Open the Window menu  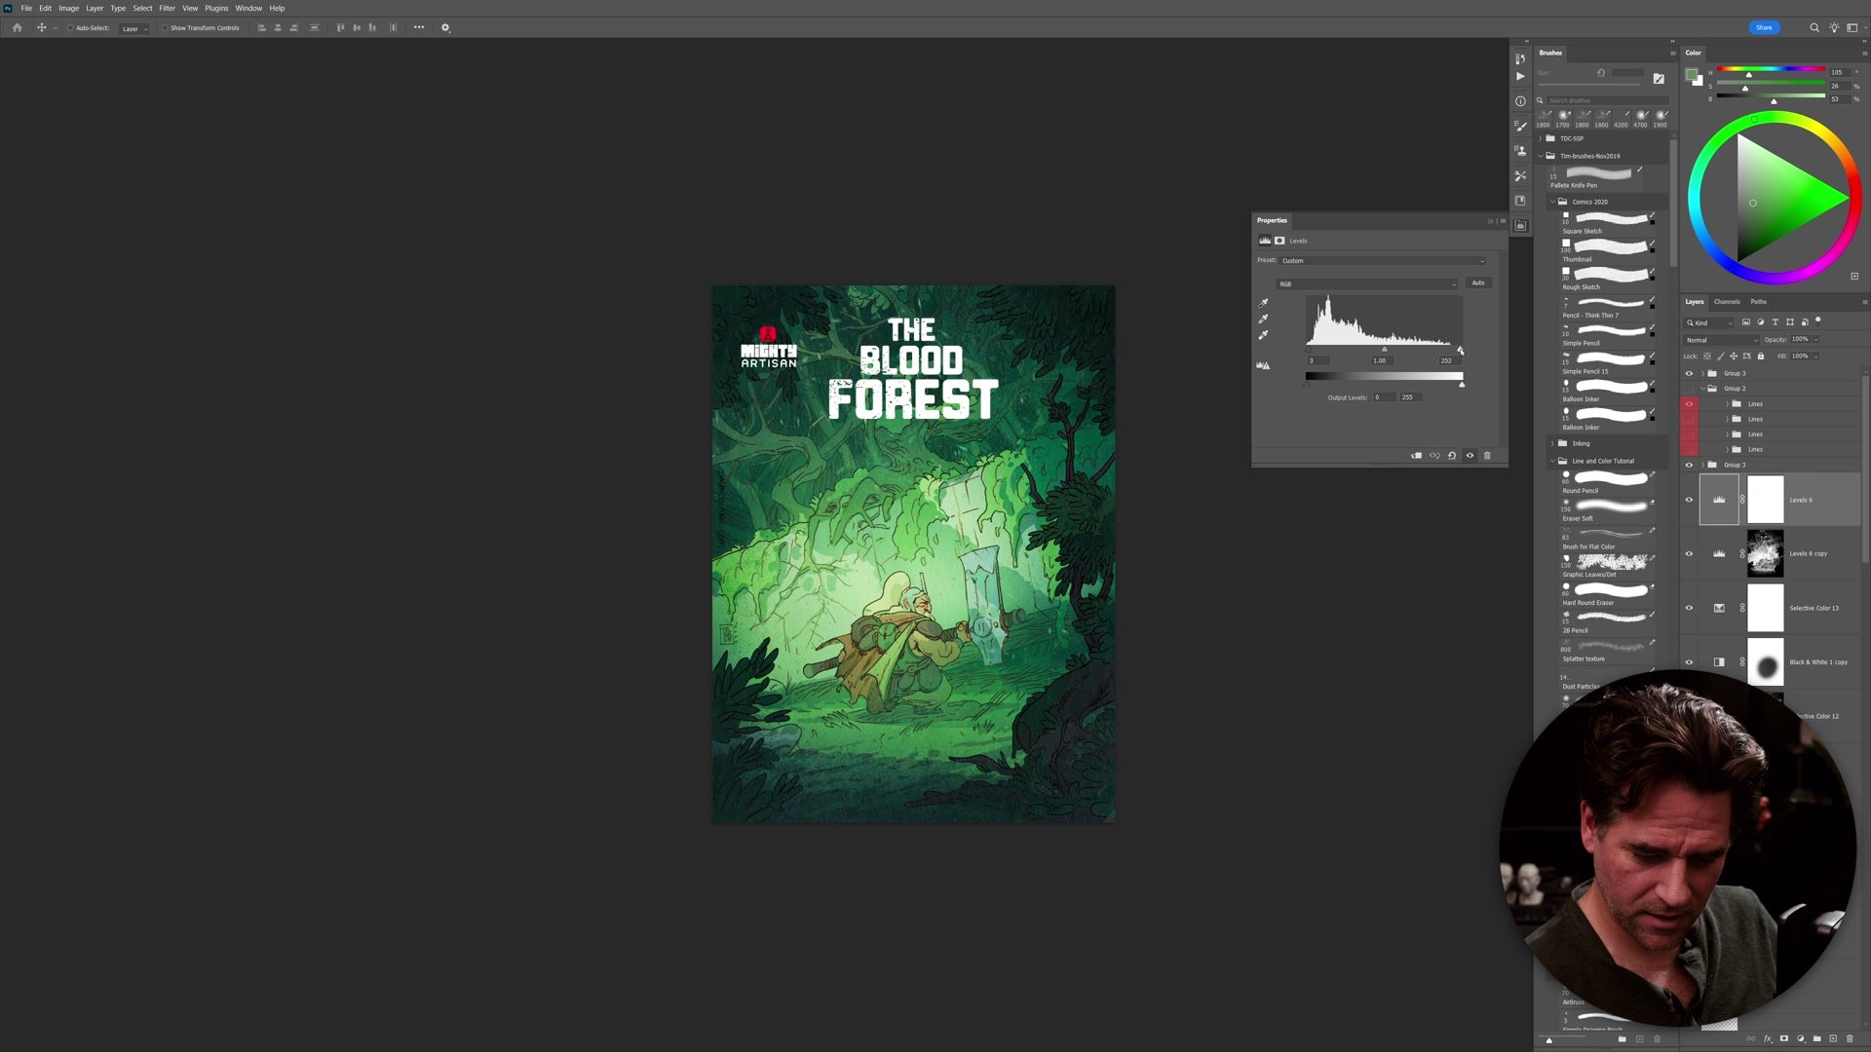[248, 8]
